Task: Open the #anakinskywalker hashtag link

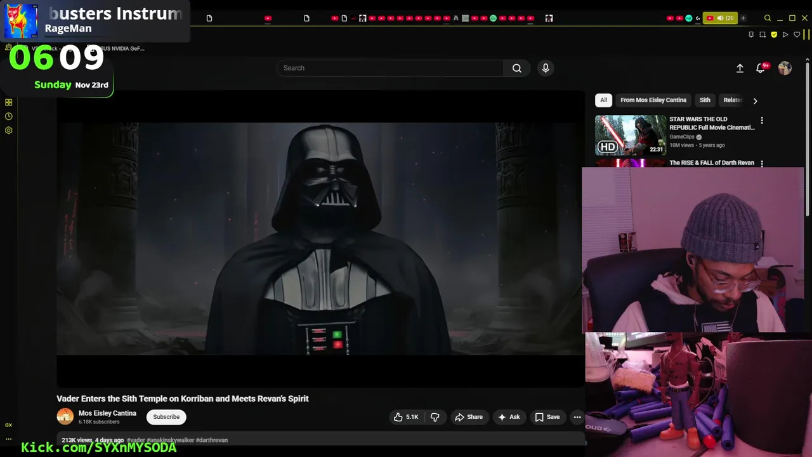Action: click(170, 440)
